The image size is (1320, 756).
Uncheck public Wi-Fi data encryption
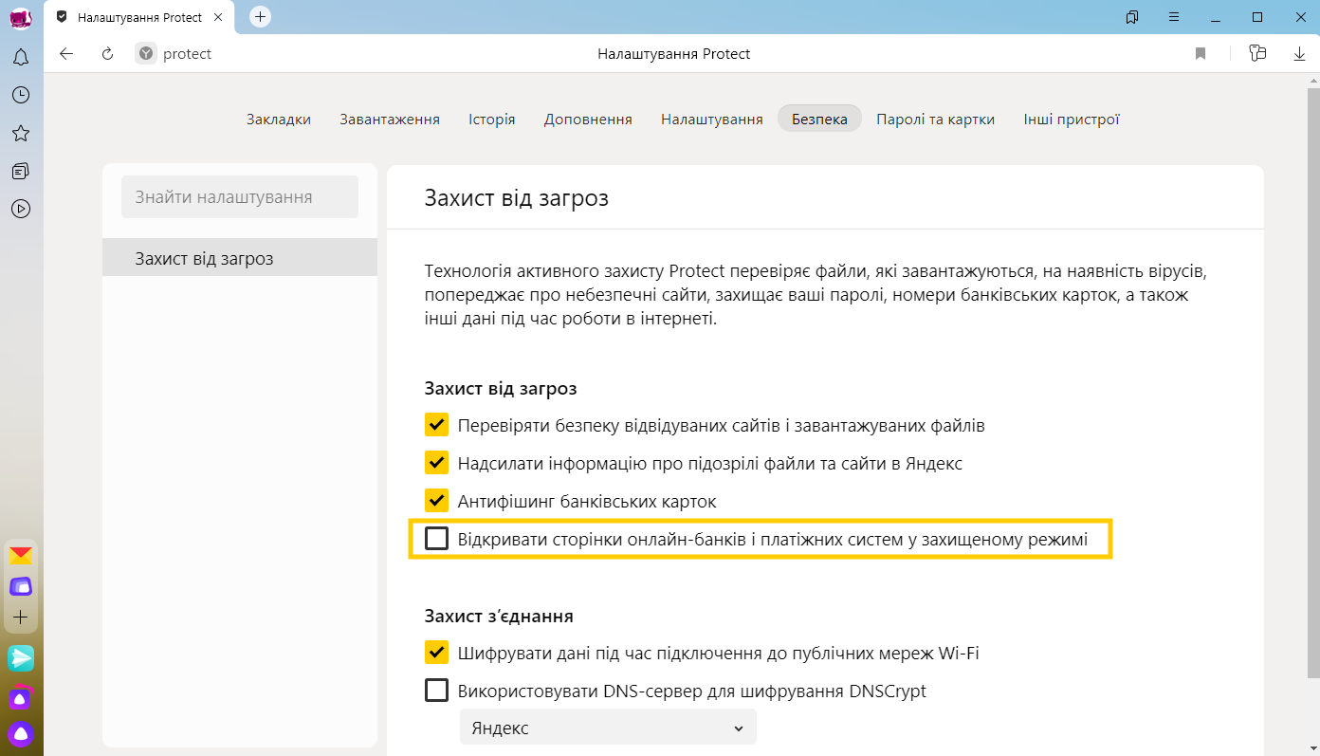(436, 653)
